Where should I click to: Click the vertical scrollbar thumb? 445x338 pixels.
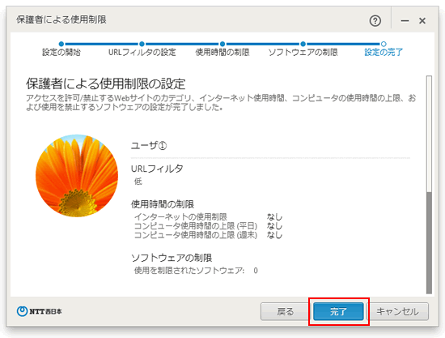429,243
